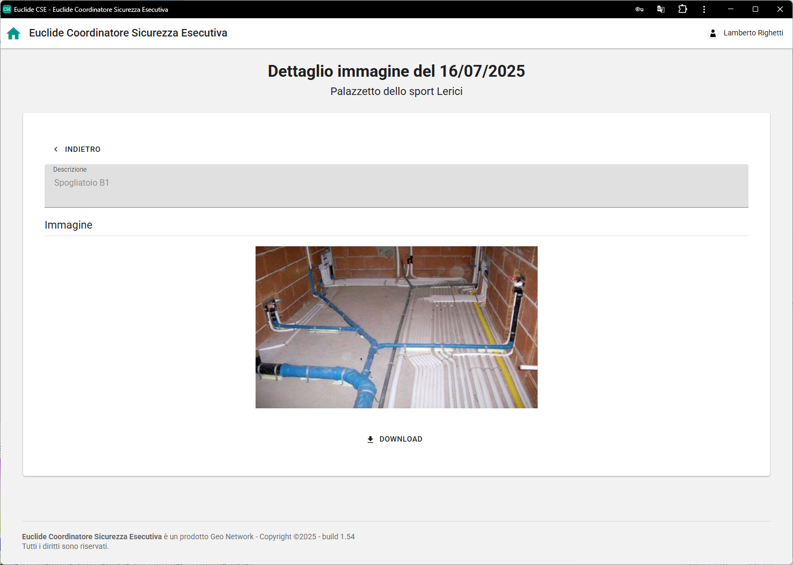Click the password key icon in title bar
The width and height of the screenshot is (793, 565).
click(639, 9)
